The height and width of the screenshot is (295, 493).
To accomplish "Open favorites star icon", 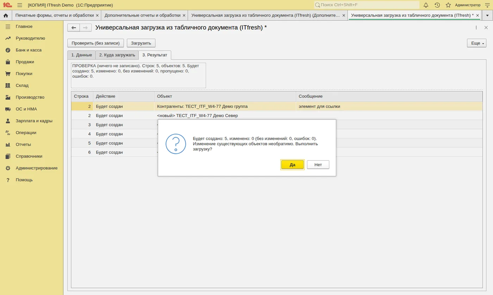I will click(x=448, y=5).
